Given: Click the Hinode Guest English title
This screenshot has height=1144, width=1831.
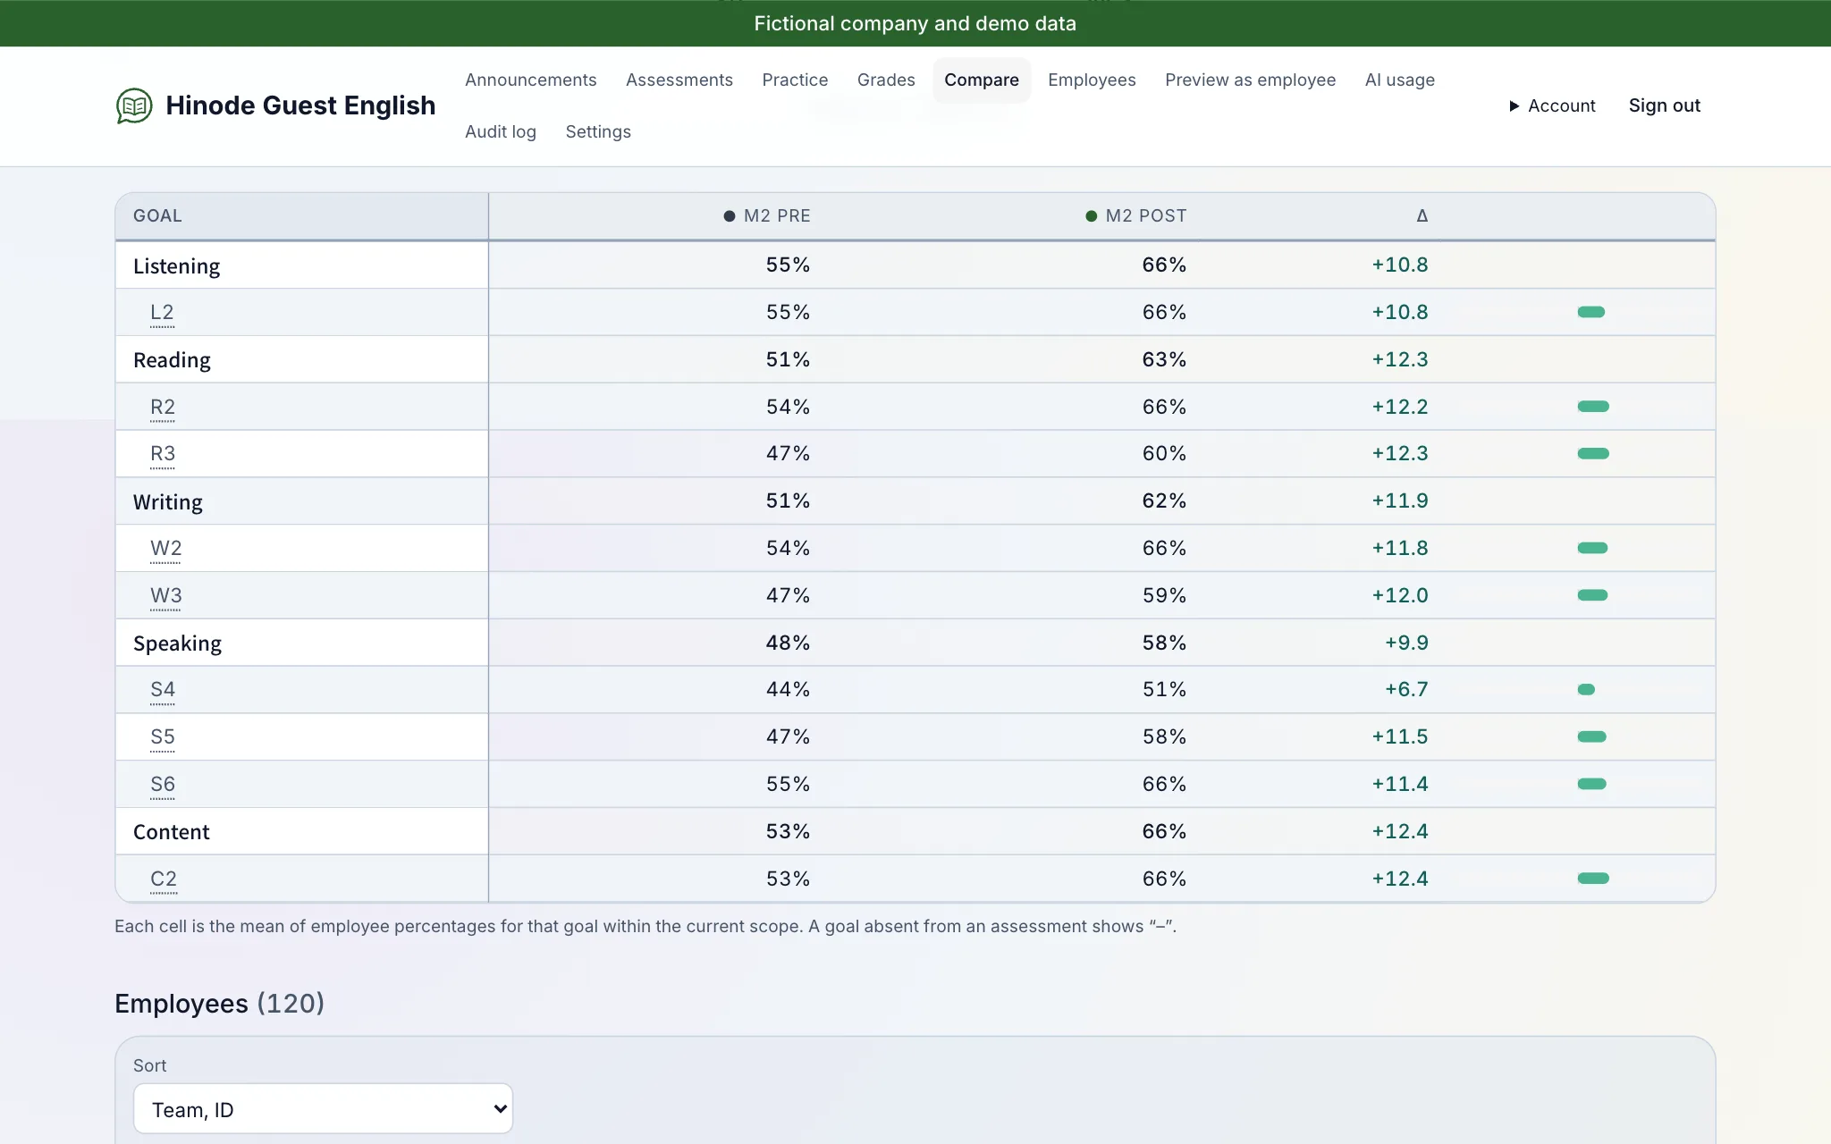Looking at the screenshot, I should point(300,105).
